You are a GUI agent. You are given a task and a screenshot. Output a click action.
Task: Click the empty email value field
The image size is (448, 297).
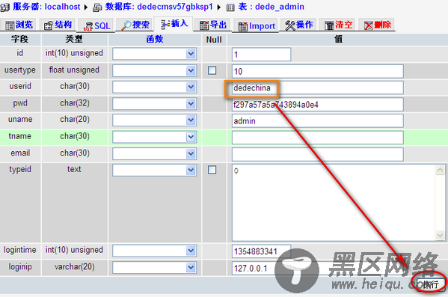tap(317, 154)
